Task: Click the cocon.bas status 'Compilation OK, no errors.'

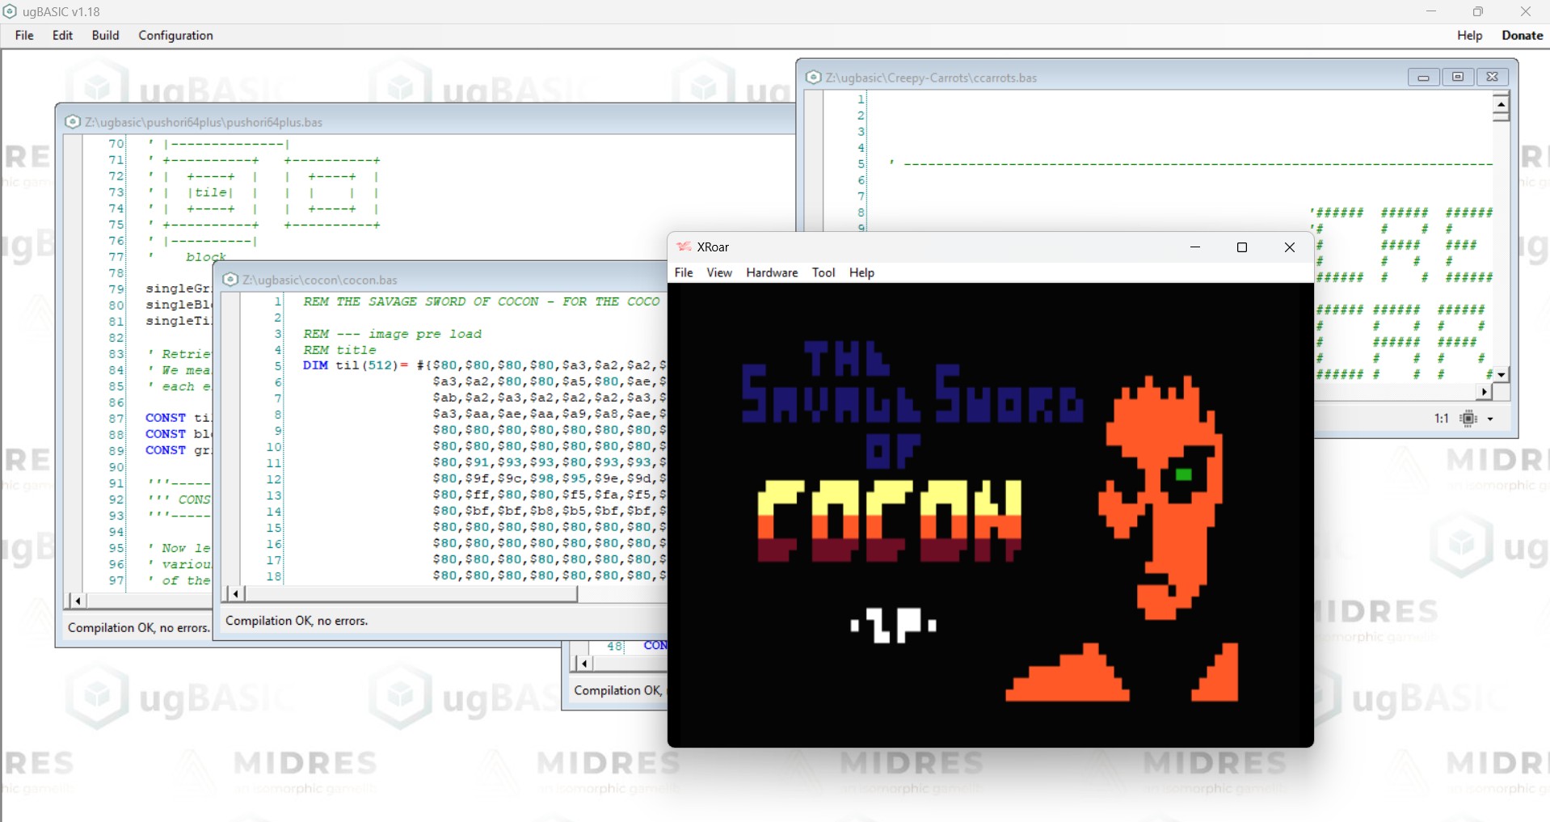Action: (x=297, y=621)
